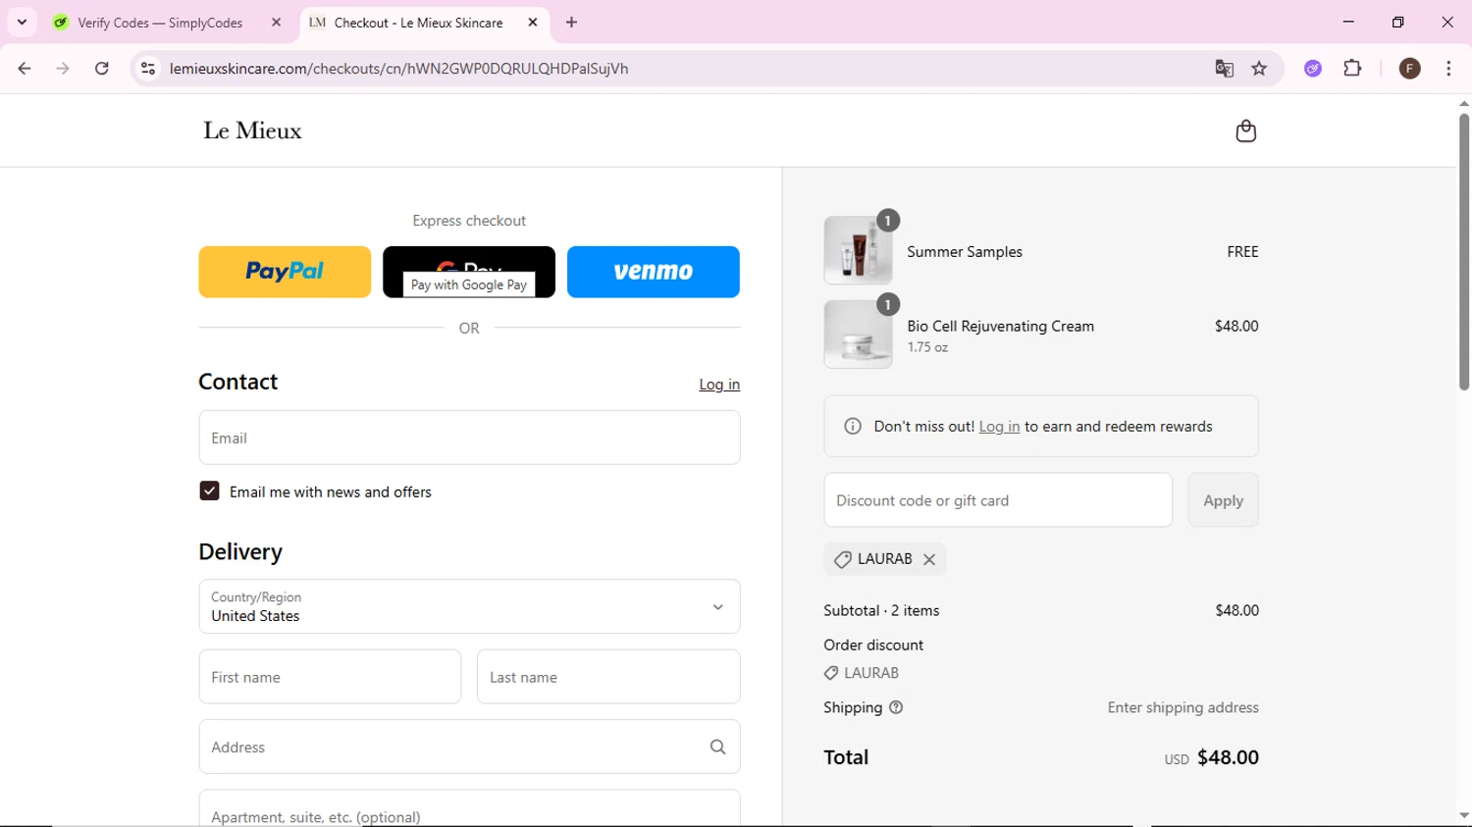Select the Checkout - Le Mieux Skincare tab

tap(418, 22)
